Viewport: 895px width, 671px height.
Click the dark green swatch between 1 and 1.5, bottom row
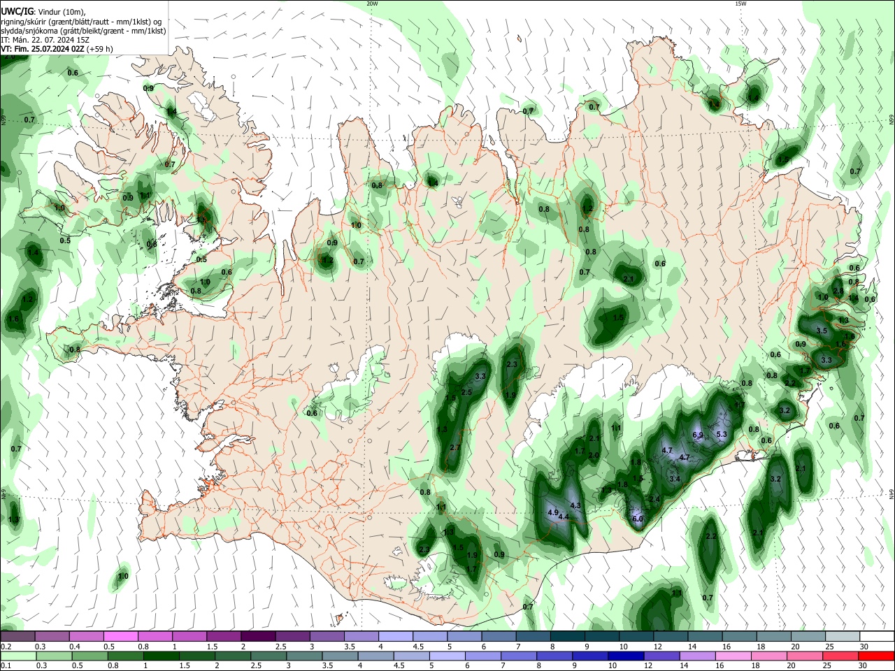click(161, 656)
